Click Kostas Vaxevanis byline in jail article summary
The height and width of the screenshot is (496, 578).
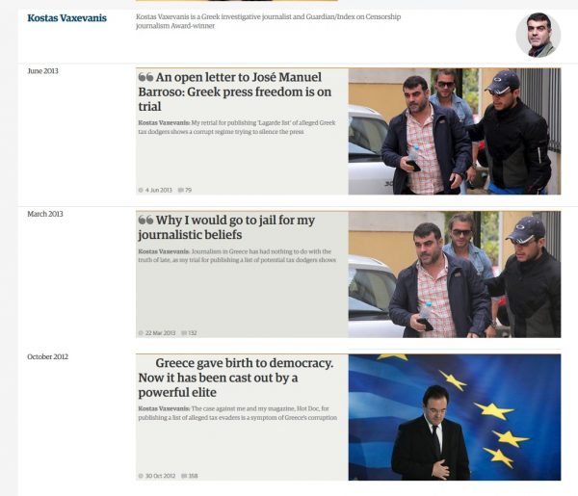164,251
